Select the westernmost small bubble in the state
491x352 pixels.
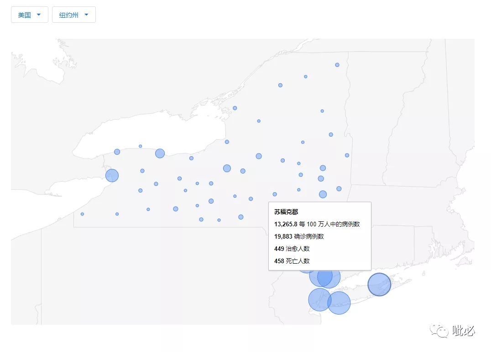[82, 214]
